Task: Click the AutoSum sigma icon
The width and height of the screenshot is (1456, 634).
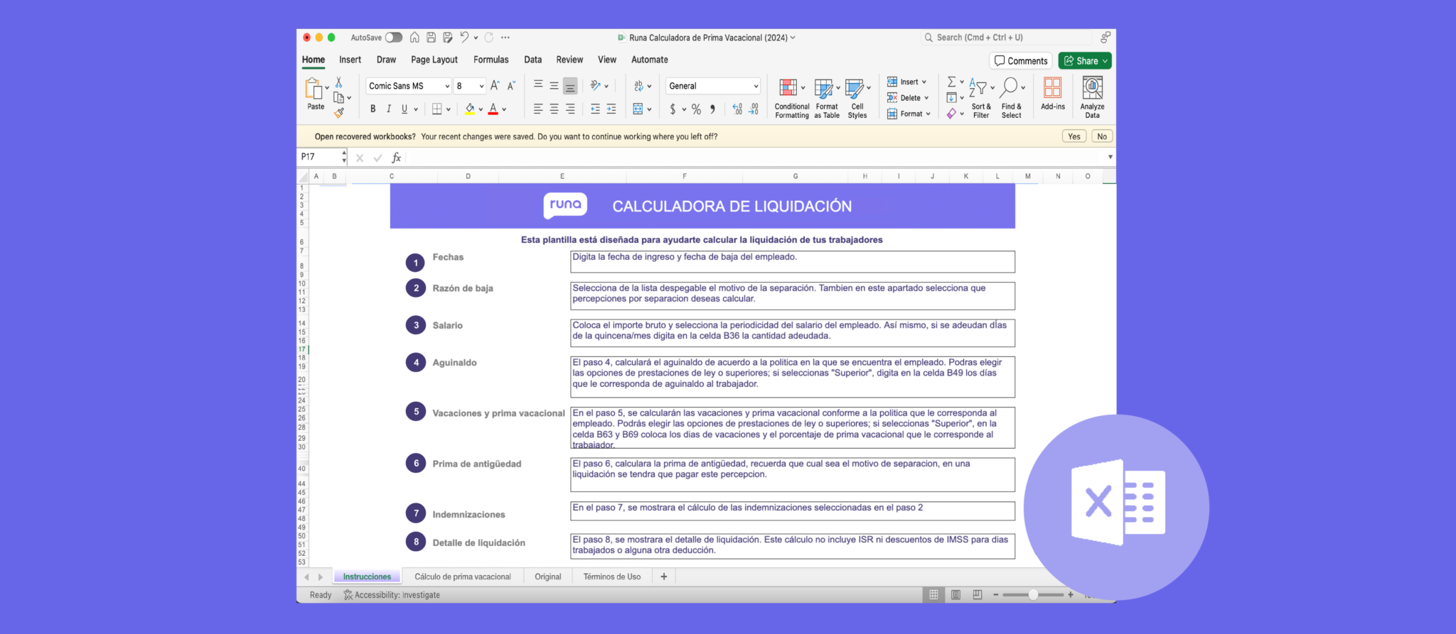Action: click(x=951, y=82)
